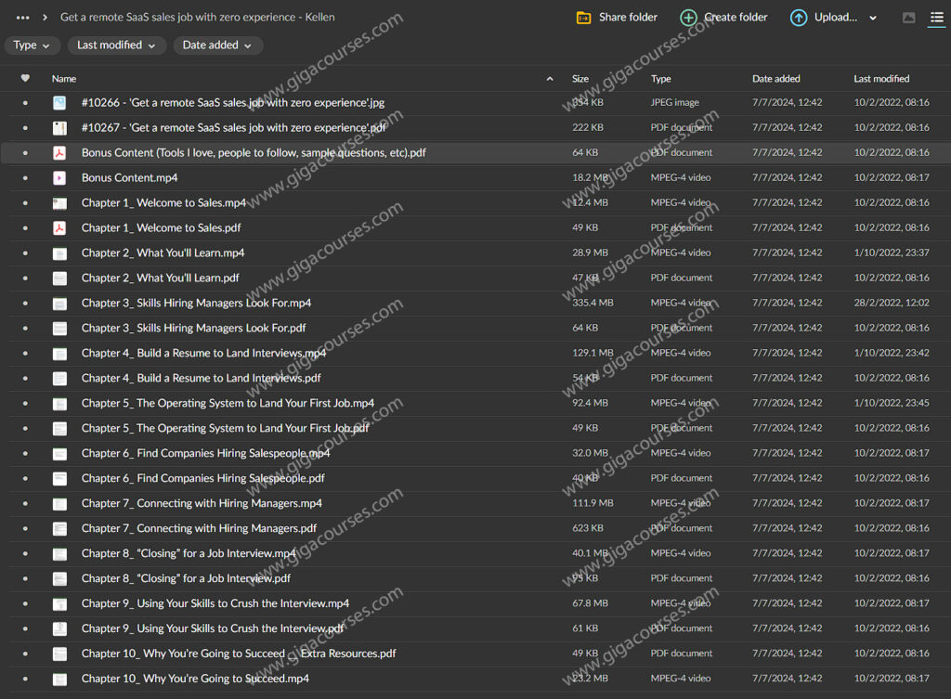The width and height of the screenshot is (951, 699).
Task: Click the heart favourites column header
Action: point(25,79)
